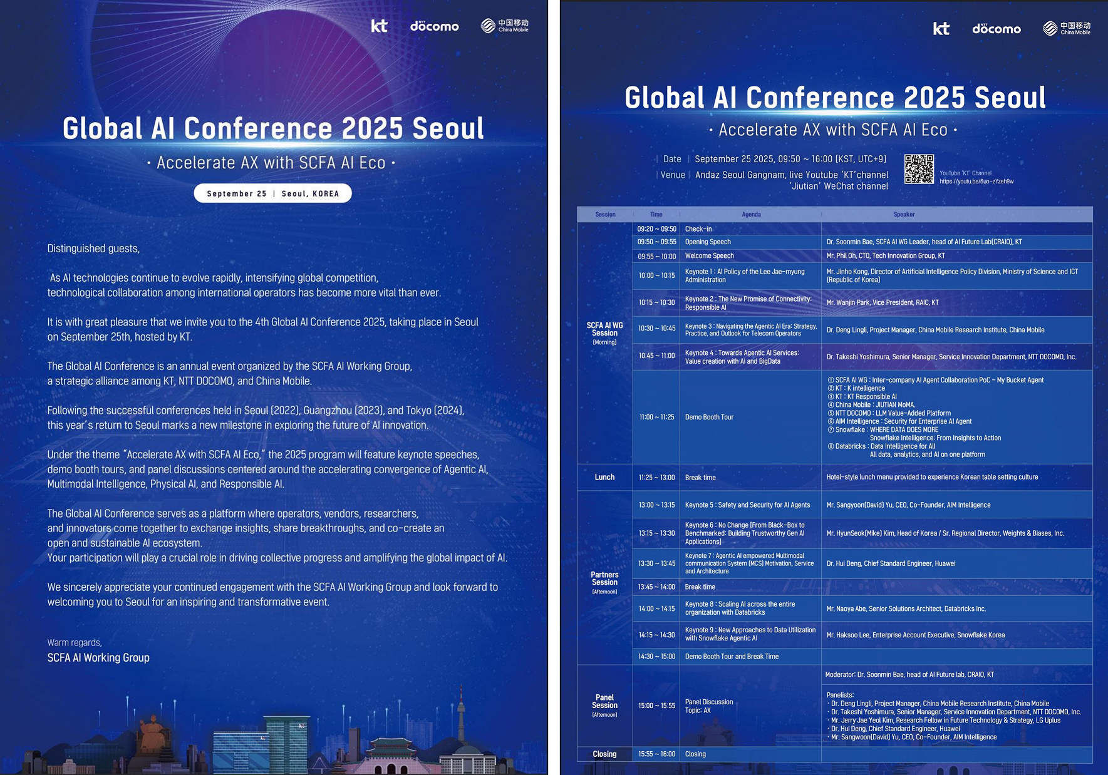Viewport: 1108px width, 775px height.
Task: Click demo item "NTT DOCOMO : LLM Value-Added Platform"
Action: pyautogui.click(x=889, y=413)
